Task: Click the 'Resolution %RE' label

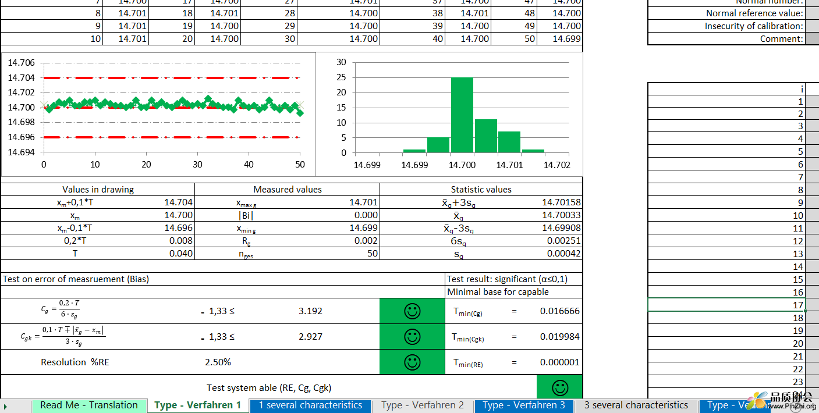Action: (x=75, y=362)
